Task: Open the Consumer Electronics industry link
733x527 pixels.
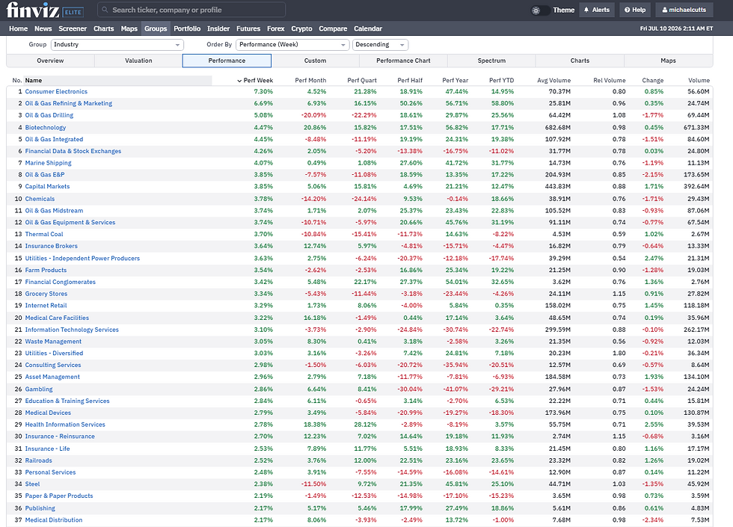Action: pos(56,91)
